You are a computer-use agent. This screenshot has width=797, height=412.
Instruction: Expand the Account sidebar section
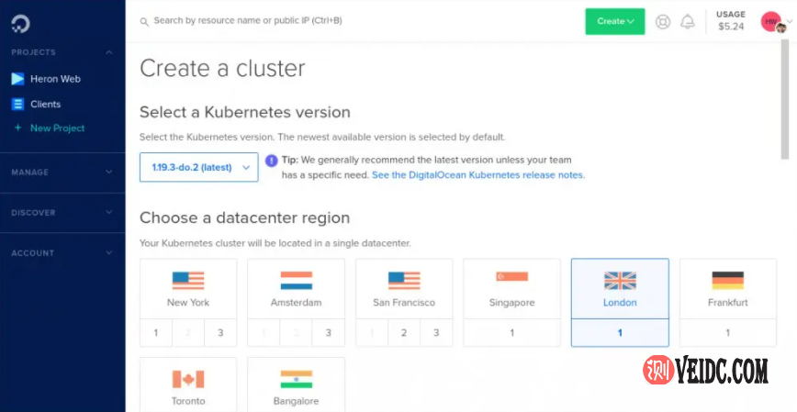tap(62, 253)
